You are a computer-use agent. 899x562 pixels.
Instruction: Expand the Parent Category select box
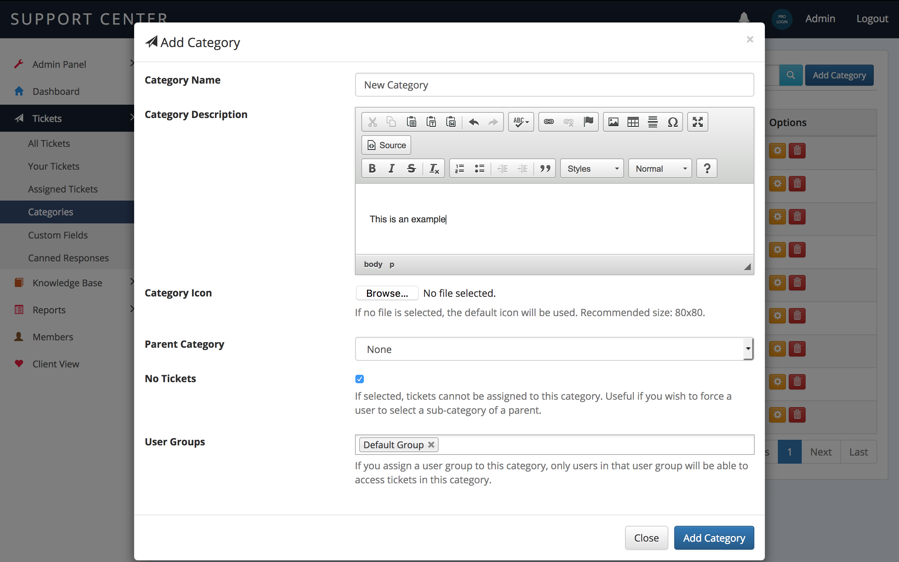coord(554,349)
